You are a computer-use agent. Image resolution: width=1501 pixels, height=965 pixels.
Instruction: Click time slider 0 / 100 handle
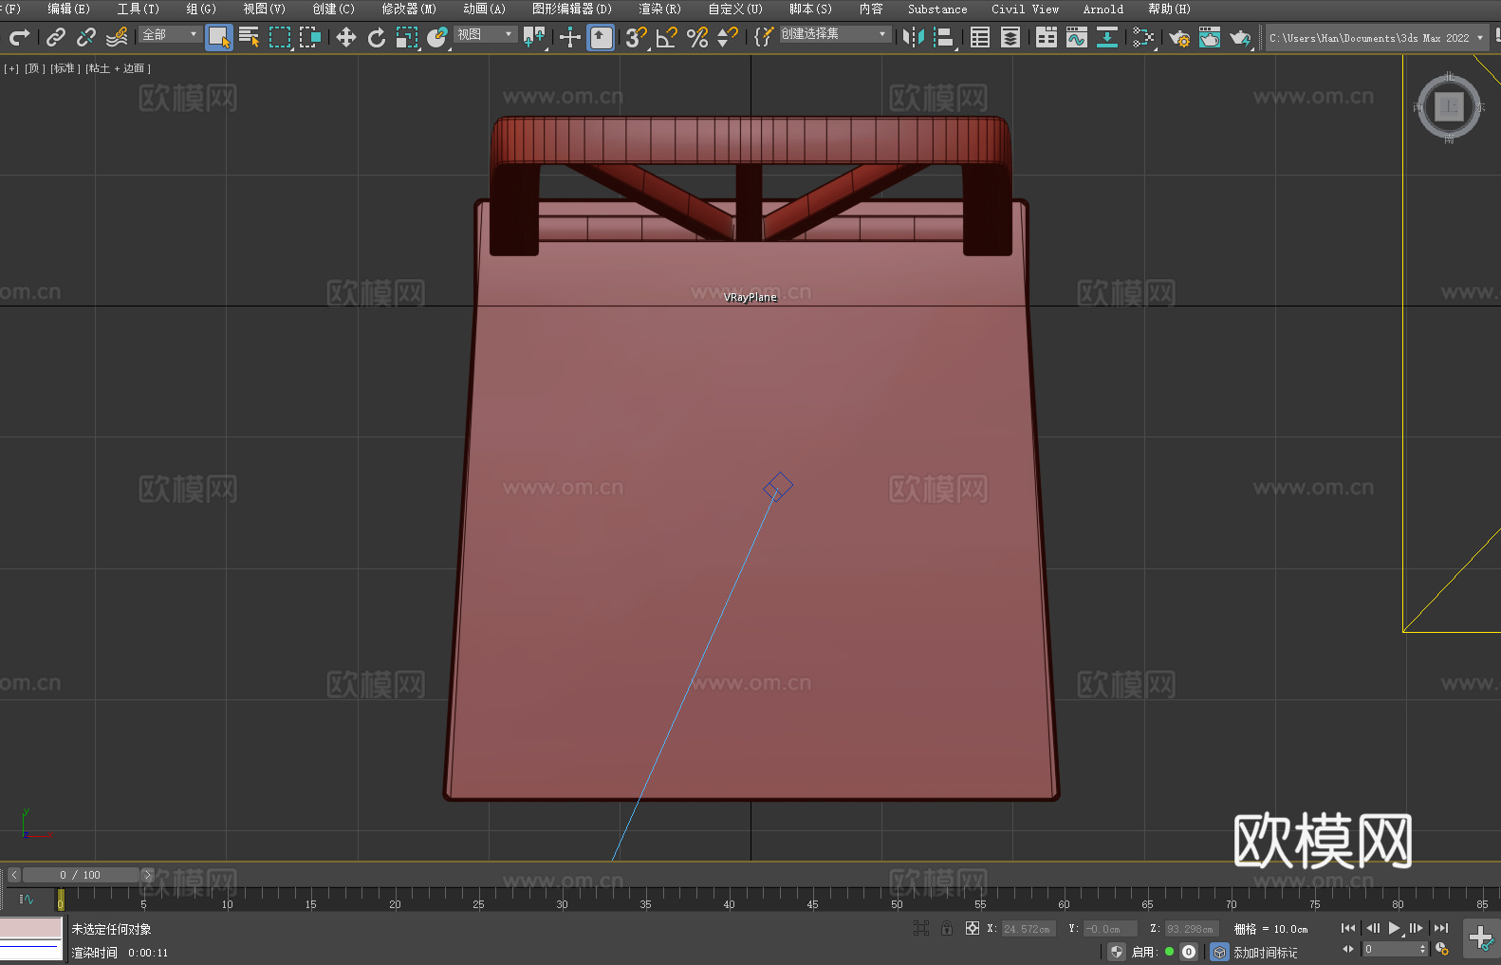[81, 875]
